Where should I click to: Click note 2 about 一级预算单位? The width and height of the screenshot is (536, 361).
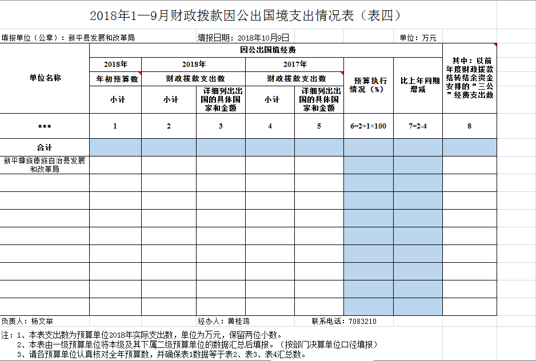[x=198, y=344]
